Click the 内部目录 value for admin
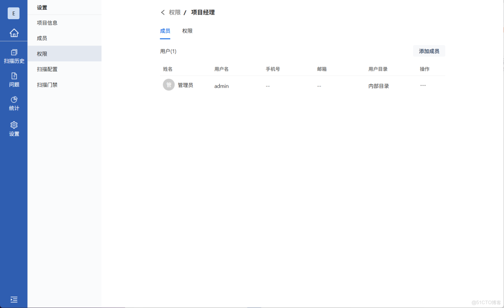 tap(378, 86)
